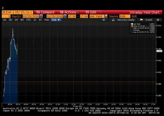This screenshot has width=164, height=116.
Task: Select the YTD range
Action: coord(28,20)
